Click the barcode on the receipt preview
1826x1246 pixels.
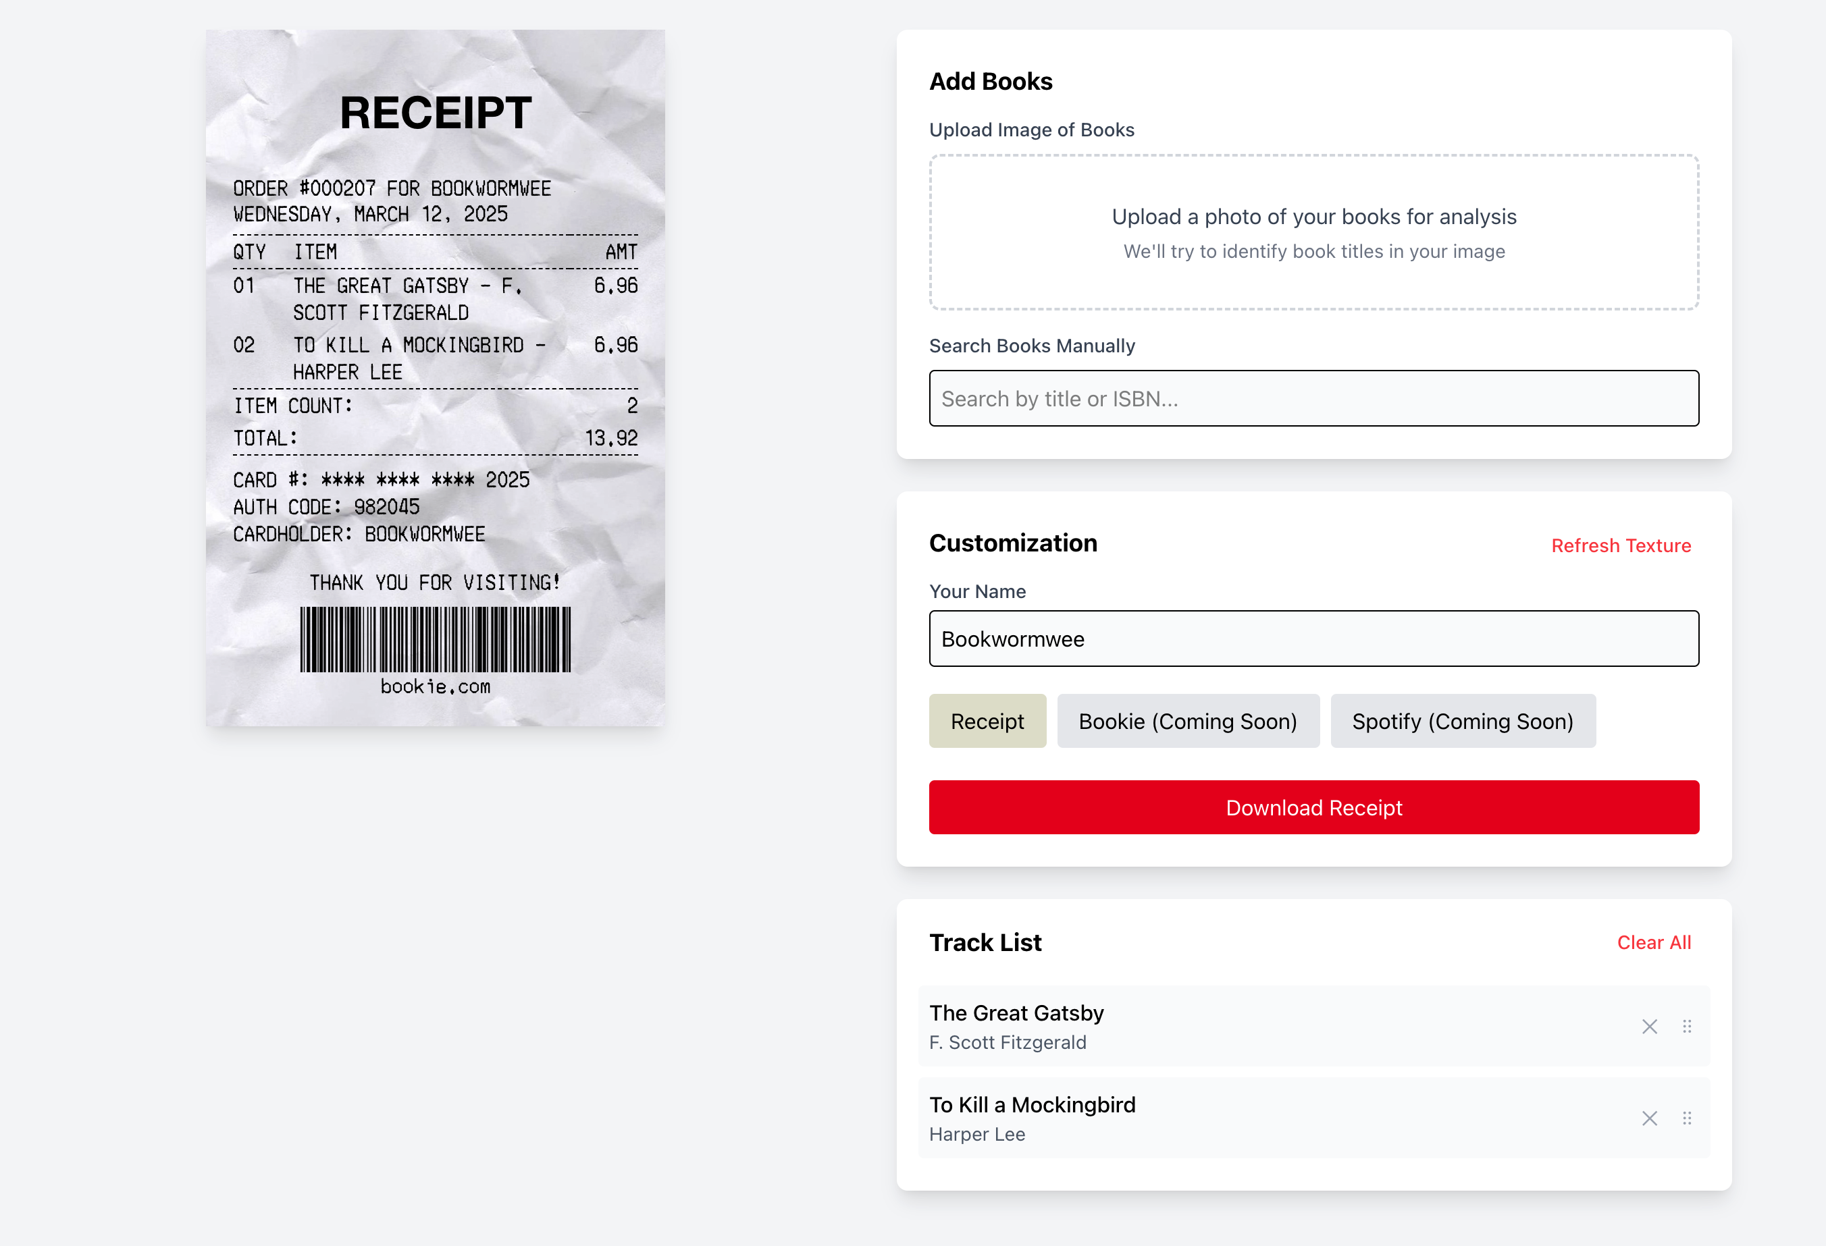point(436,639)
